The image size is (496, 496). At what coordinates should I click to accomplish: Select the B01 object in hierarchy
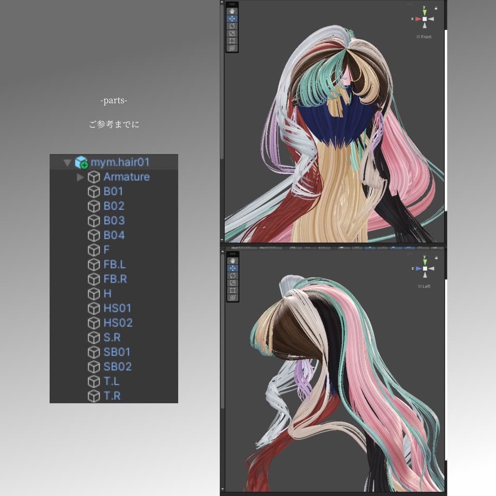click(114, 191)
